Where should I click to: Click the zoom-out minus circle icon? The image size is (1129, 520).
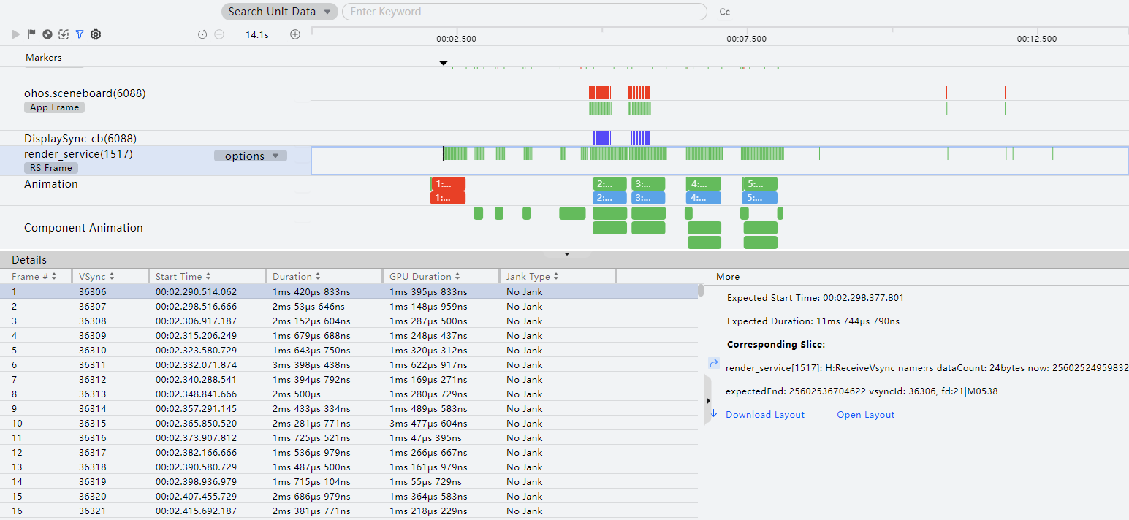click(218, 34)
